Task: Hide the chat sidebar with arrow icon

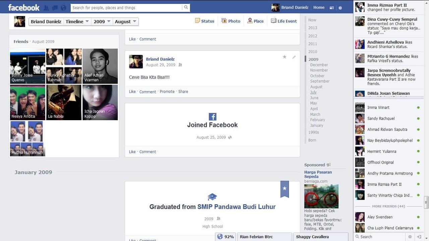Action: 419,237
